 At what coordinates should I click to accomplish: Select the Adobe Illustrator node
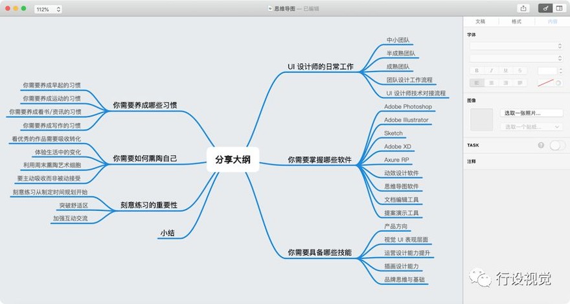[406, 120]
